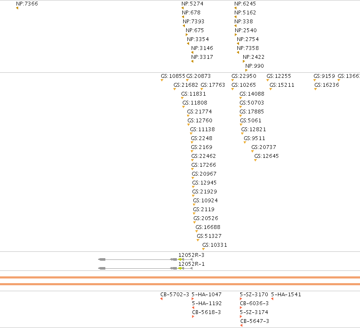Select the NP:3354 insertion label
This screenshot has height=328, width=360.
click(198, 39)
